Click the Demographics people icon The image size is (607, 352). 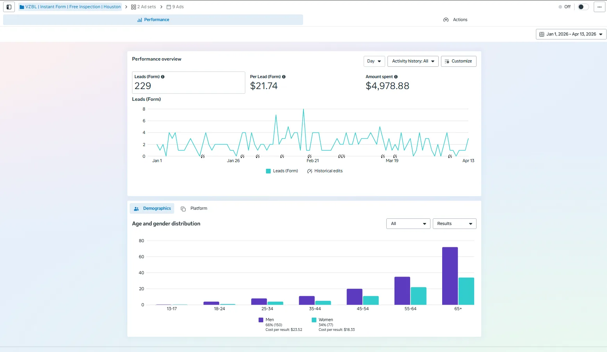pos(136,209)
